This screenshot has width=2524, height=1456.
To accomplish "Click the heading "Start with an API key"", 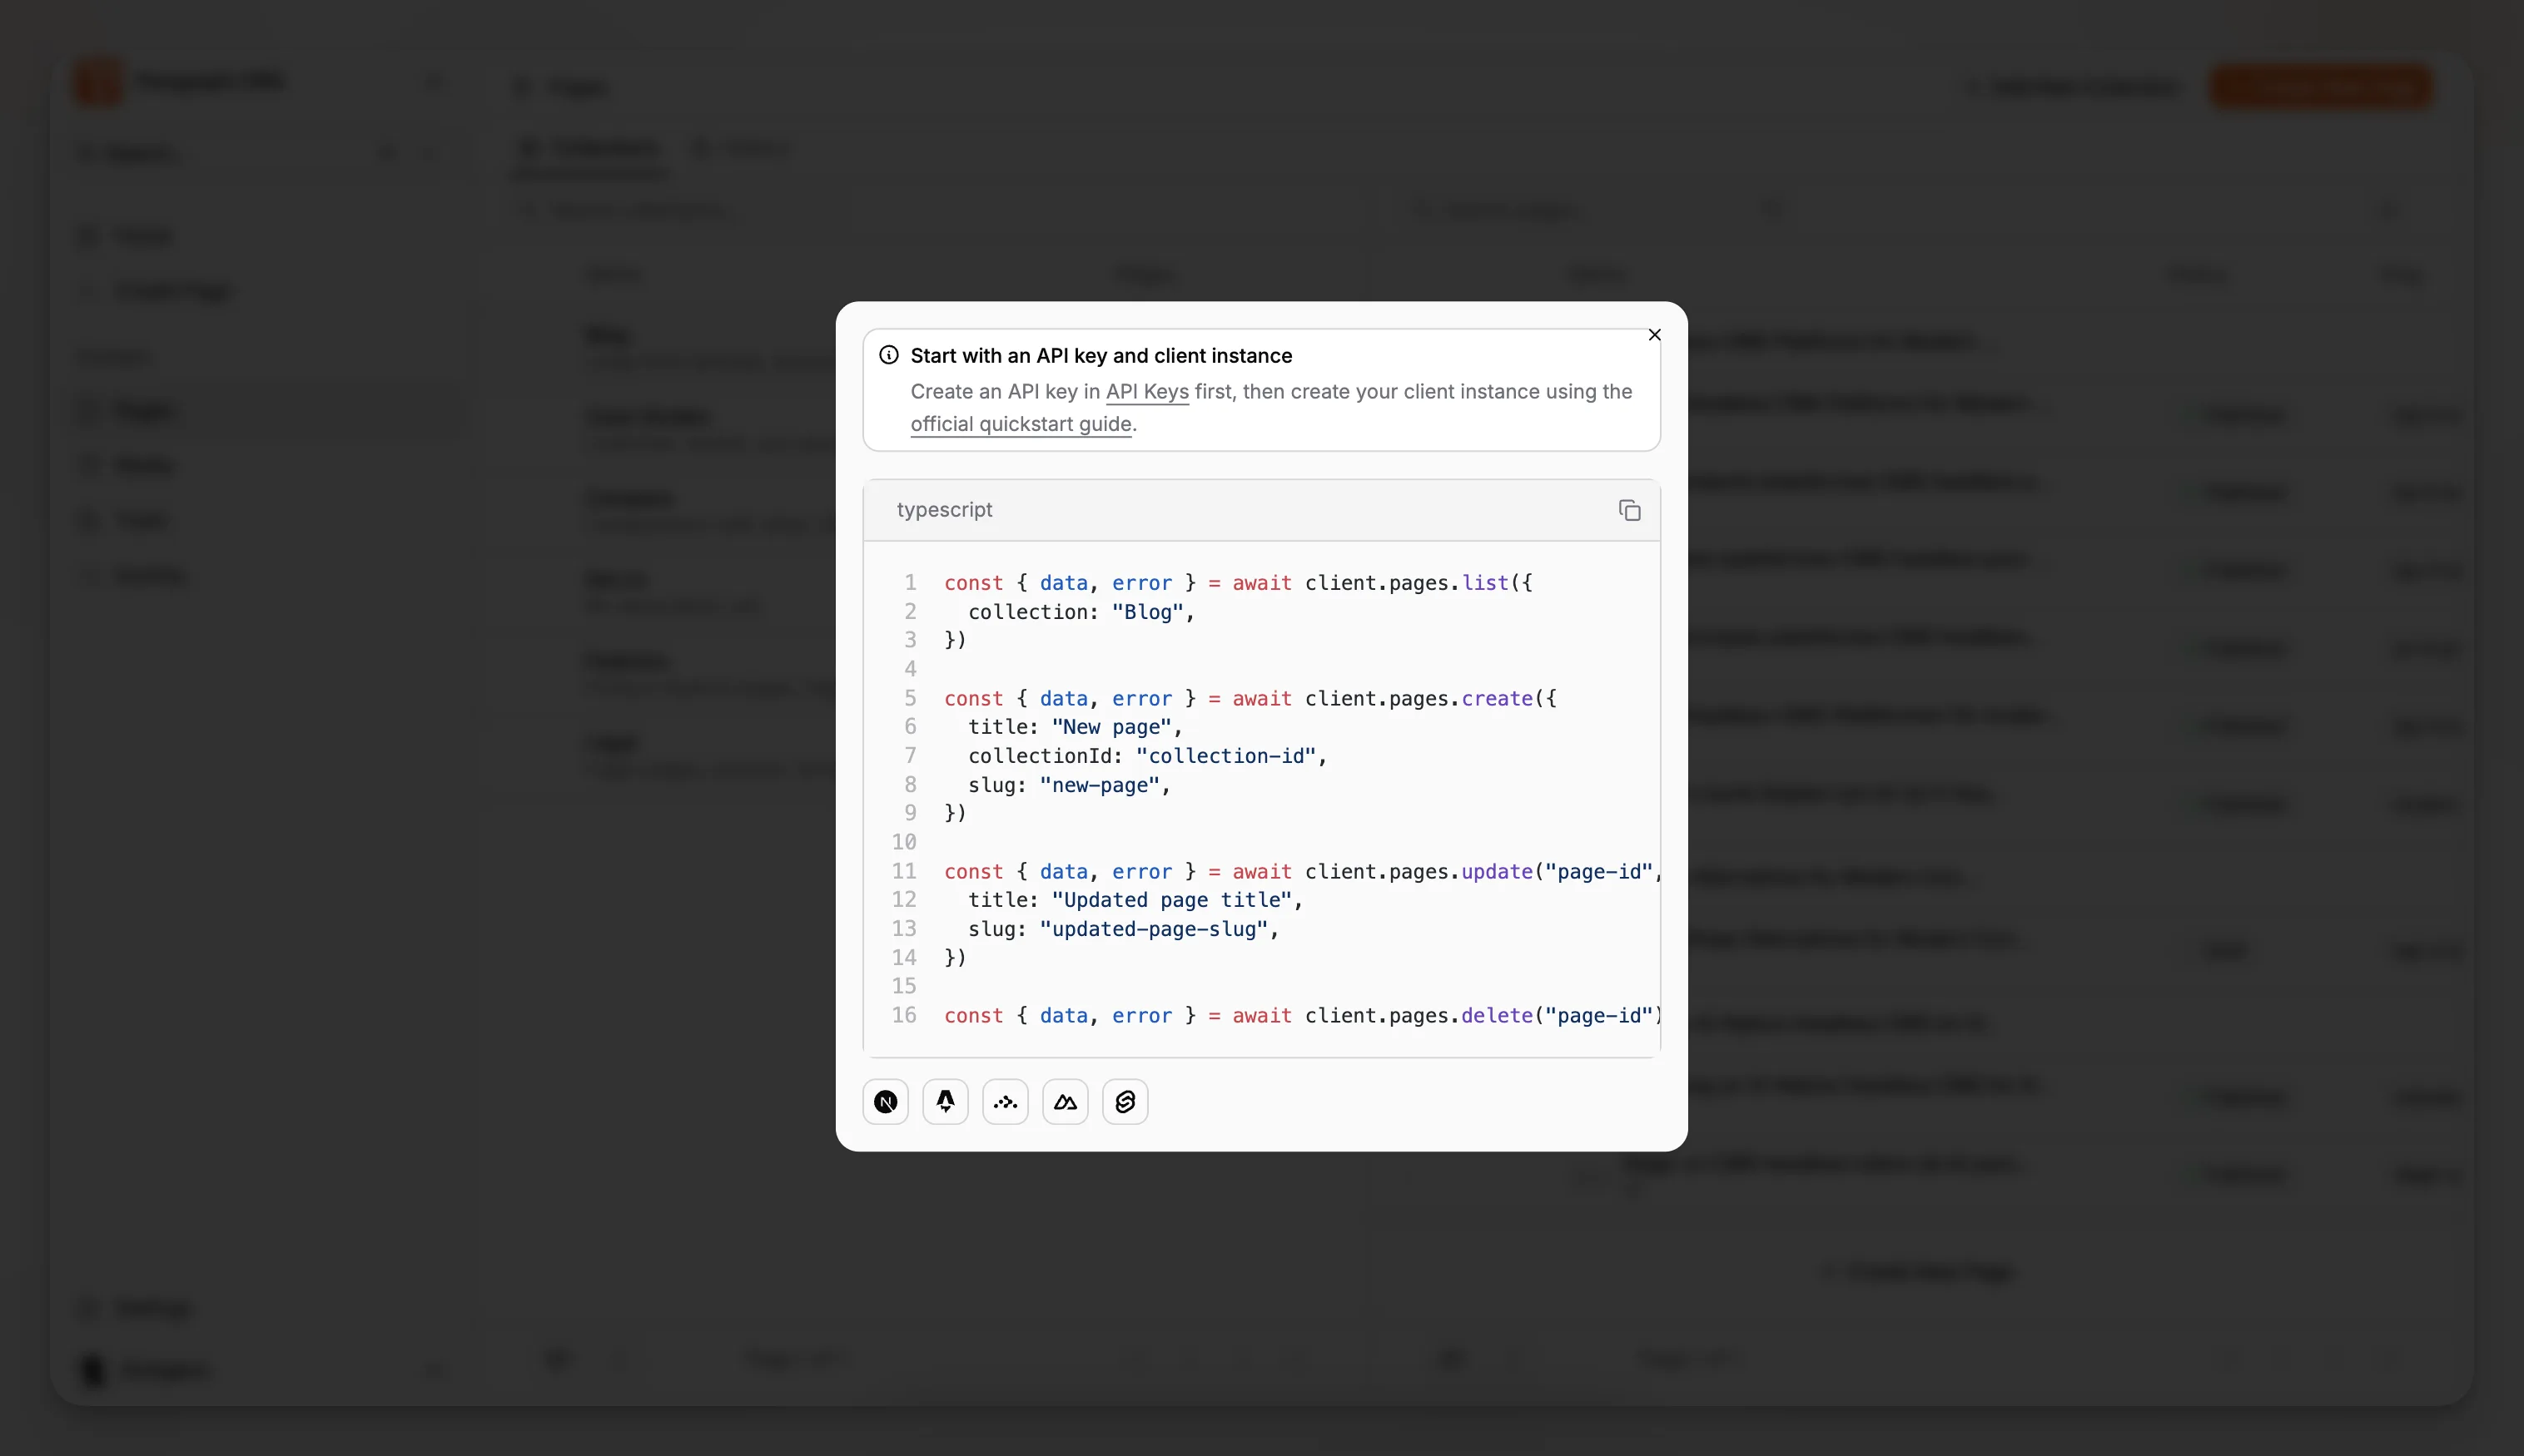I will [x=1101, y=356].
